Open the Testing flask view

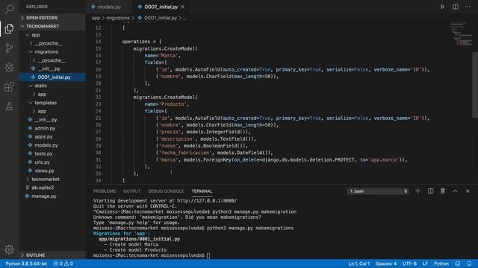pos(9,106)
